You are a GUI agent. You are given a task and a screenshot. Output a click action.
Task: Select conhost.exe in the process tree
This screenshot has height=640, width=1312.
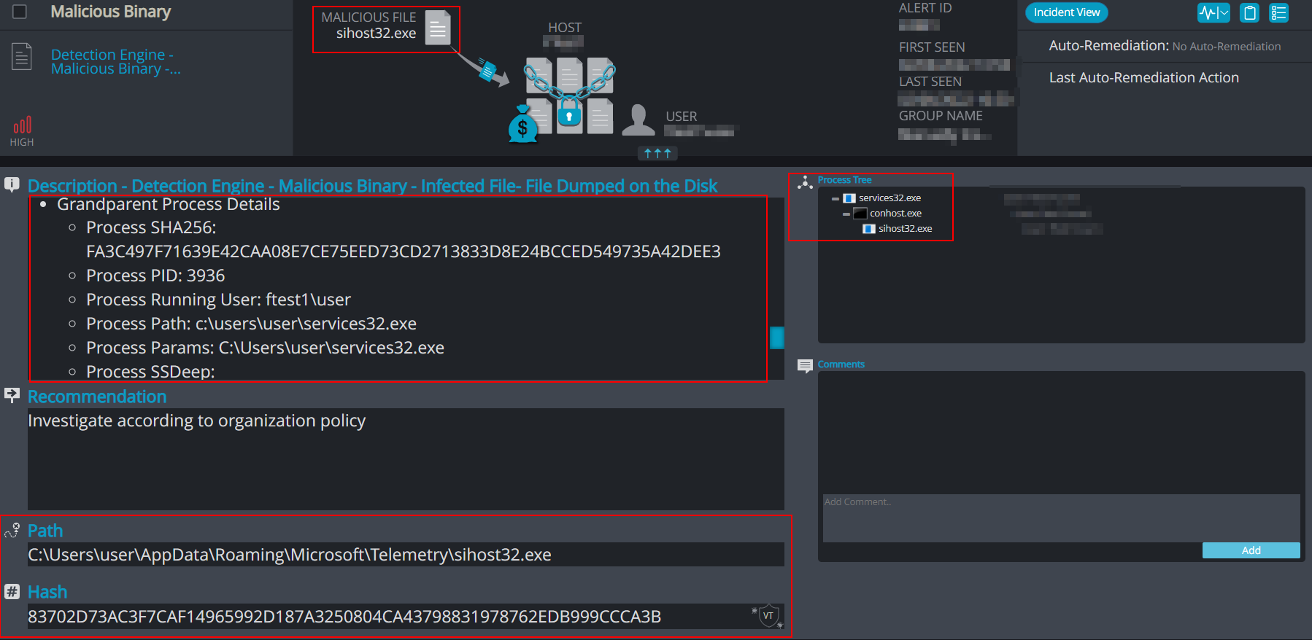895,214
